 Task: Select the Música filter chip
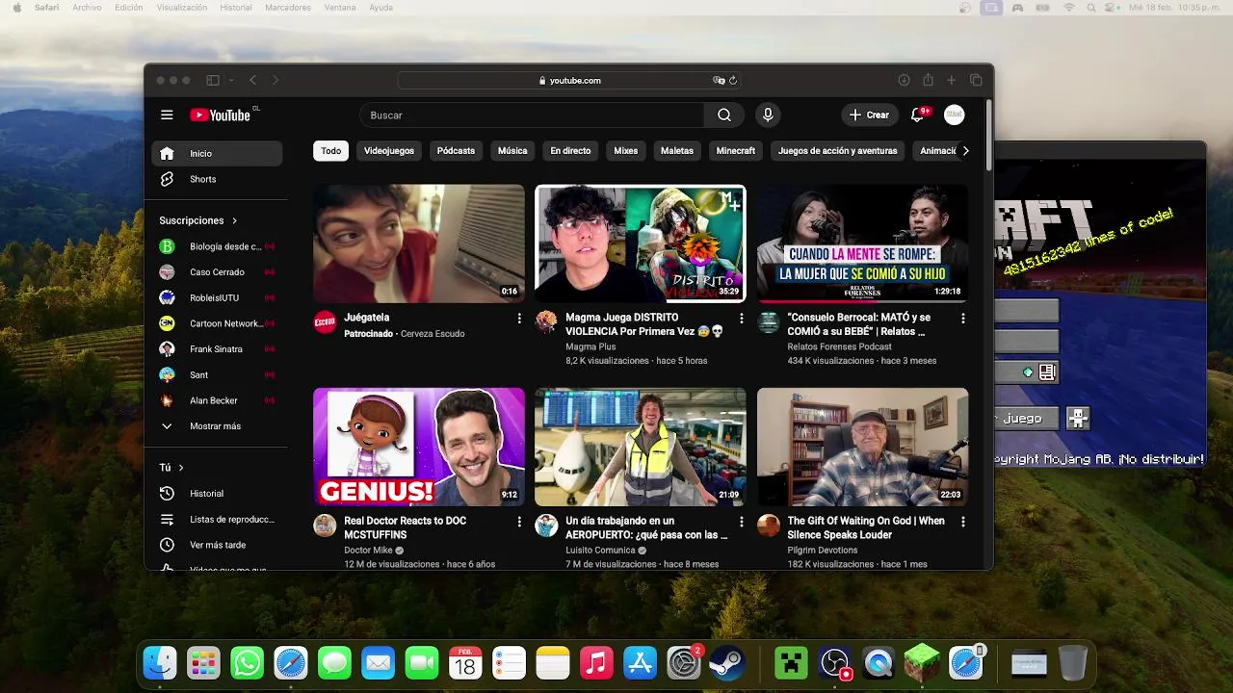pyautogui.click(x=512, y=151)
